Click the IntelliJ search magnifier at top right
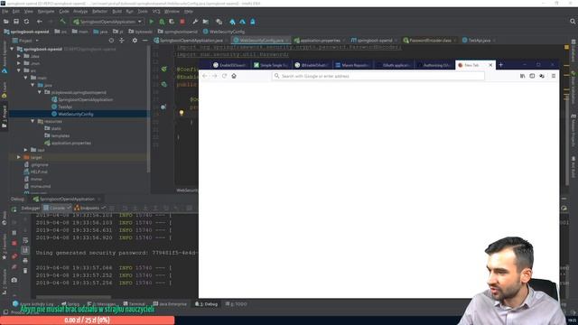Screen dimensions: 578x325 click(x=573, y=22)
